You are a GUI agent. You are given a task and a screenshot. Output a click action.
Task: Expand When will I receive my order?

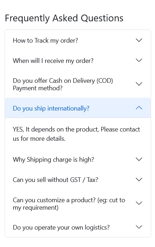pos(78,60)
